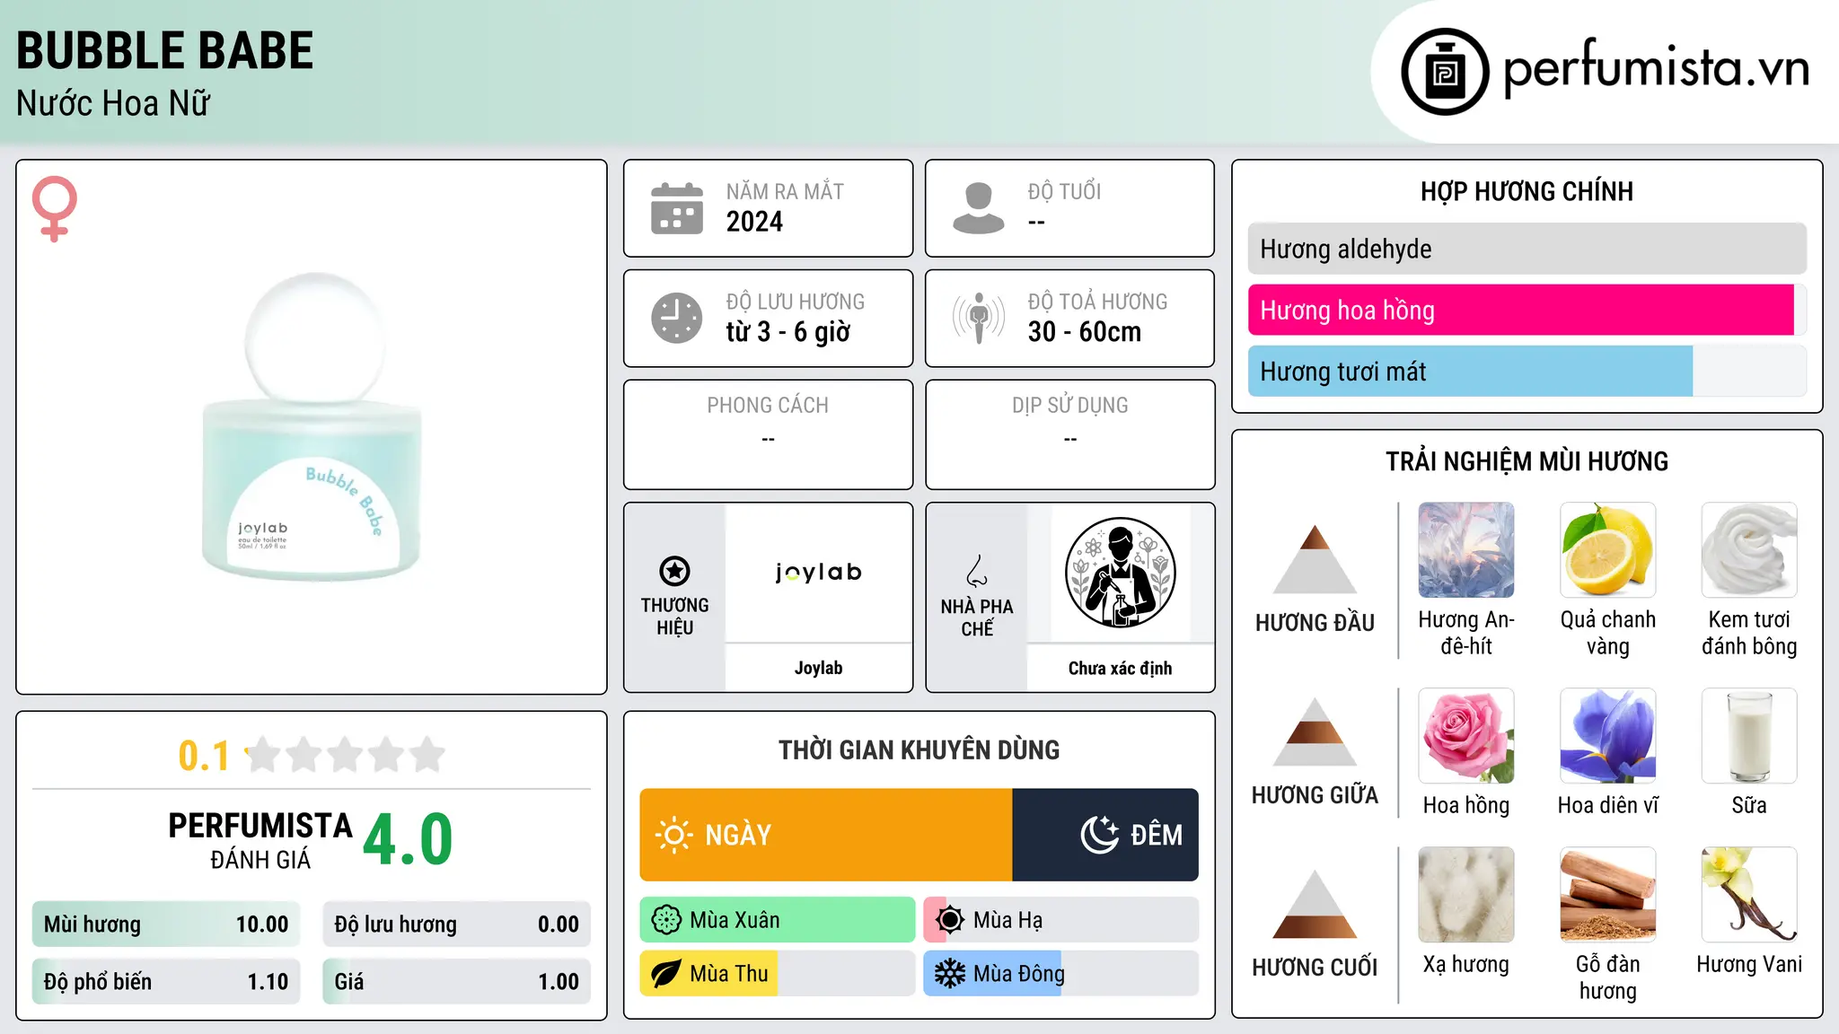Select the Hương An-đê-hít note image
Screen dimensions: 1839x1034
tap(1466, 550)
